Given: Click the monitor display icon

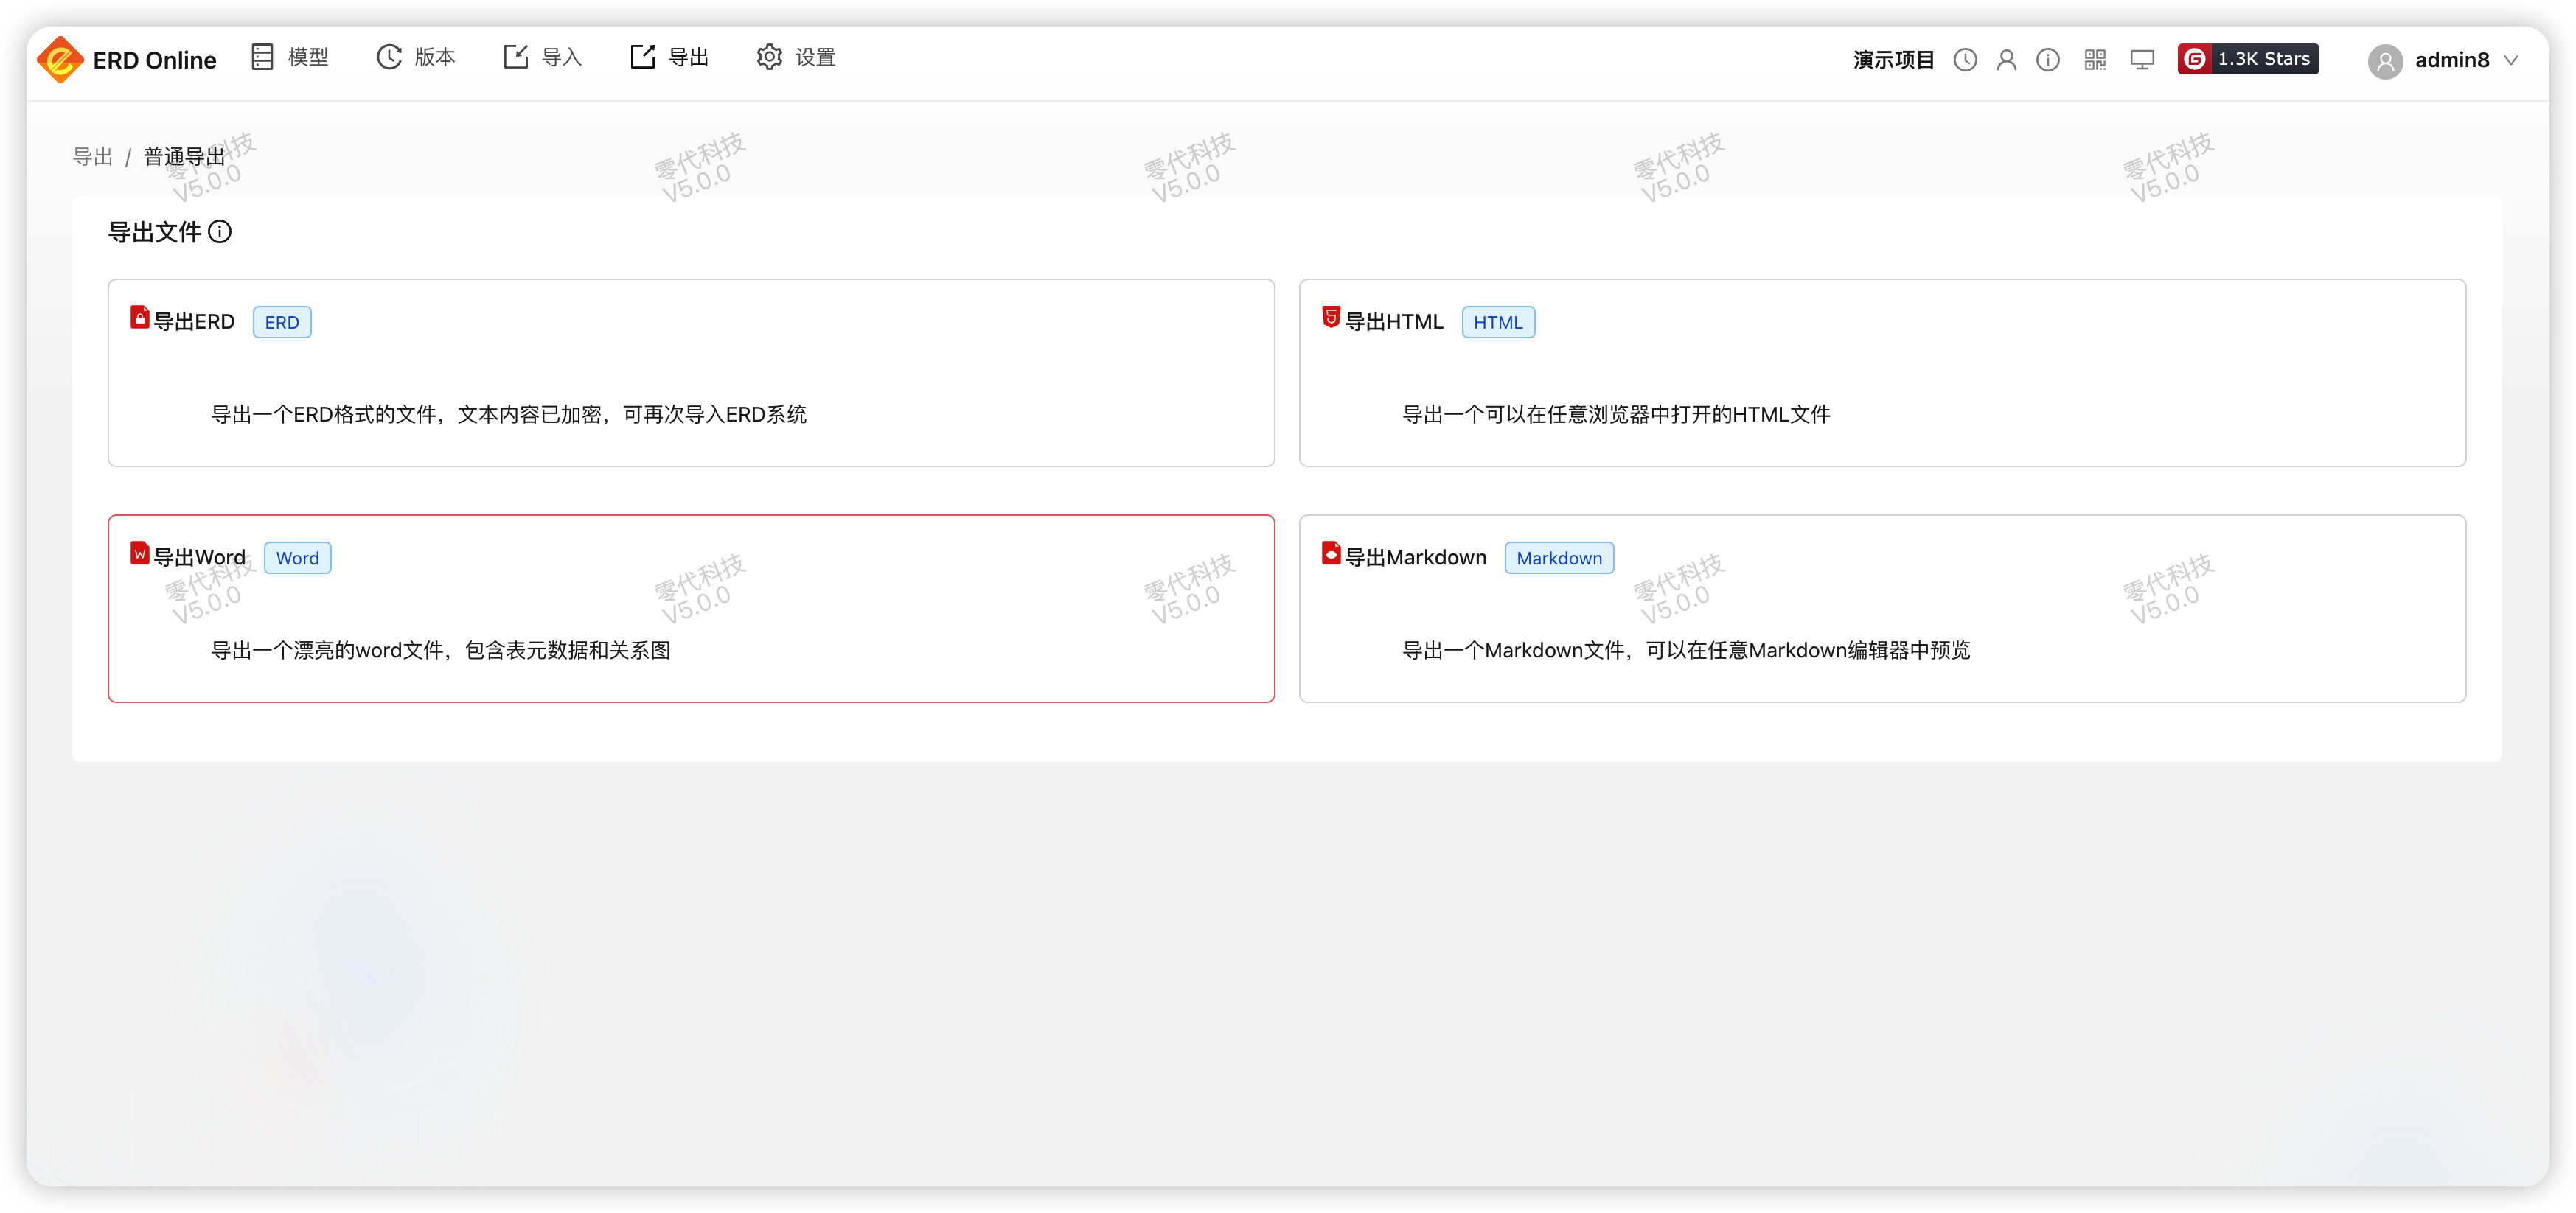Looking at the screenshot, I should tap(2142, 60).
